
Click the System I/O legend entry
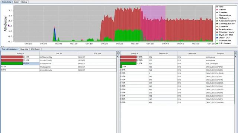tap(225, 35)
